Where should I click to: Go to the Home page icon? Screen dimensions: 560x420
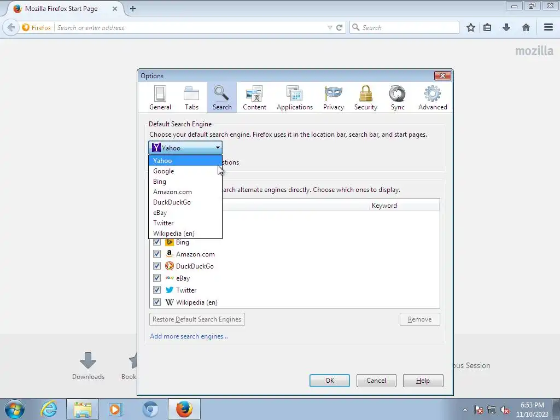click(526, 27)
